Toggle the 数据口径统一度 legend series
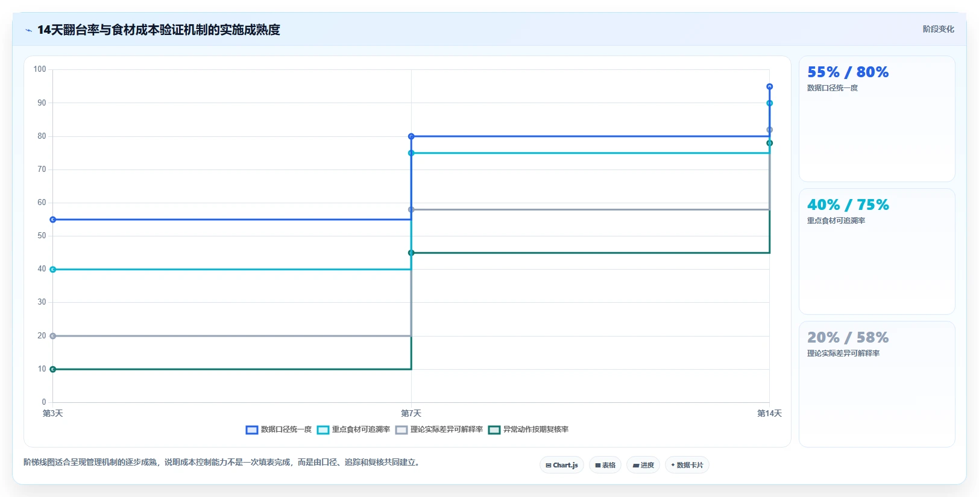The image size is (979, 497). pyautogui.click(x=279, y=429)
